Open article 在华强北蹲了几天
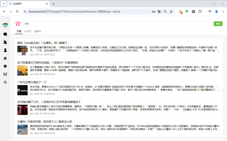This screenshot has height=141, width=227. pyautogui.click(x=49, y=102)
